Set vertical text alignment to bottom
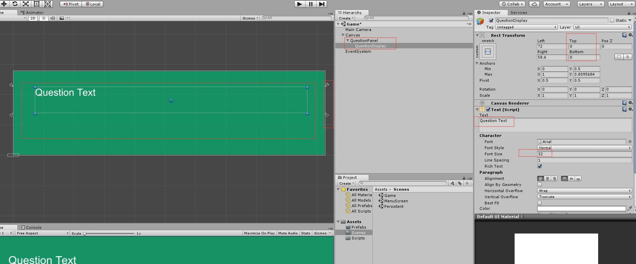Screen dimensions: 636x264 click(x=578, y=178)
